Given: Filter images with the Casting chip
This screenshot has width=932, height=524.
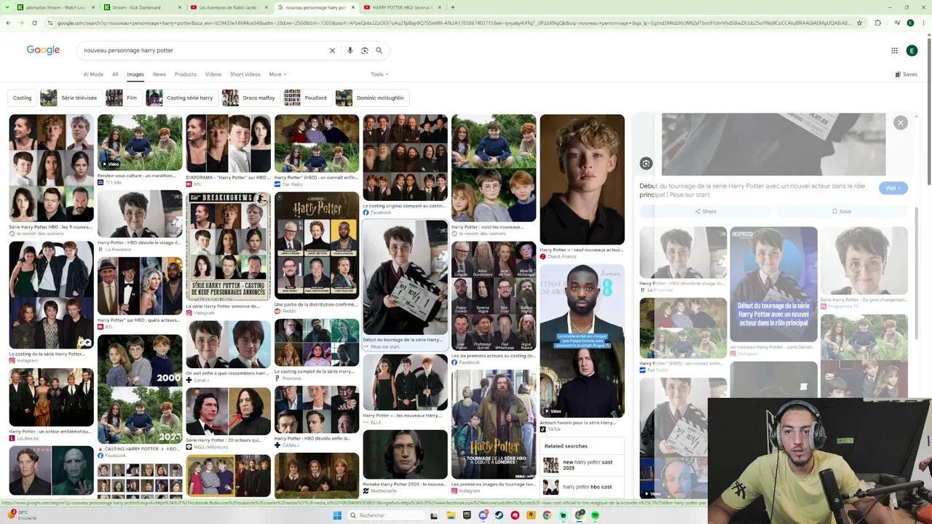Looking at the screenshot, I should point(22,98).
